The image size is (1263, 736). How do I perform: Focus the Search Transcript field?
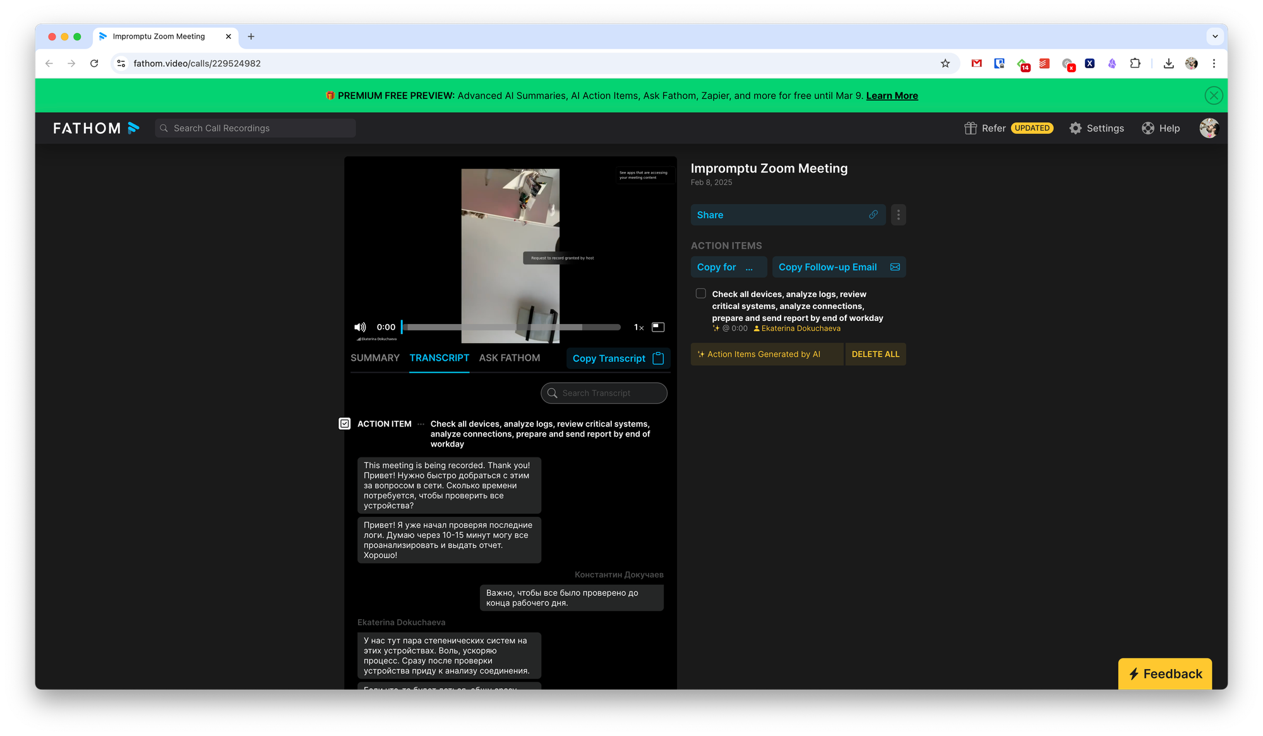[604, 393]
